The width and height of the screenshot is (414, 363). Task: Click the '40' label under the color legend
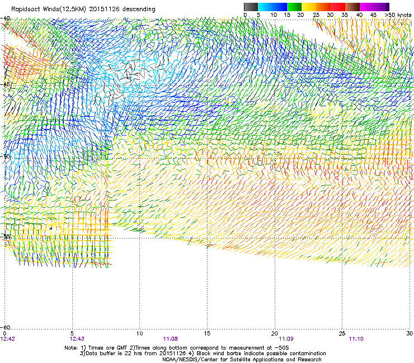[359, 15]
